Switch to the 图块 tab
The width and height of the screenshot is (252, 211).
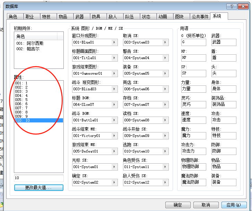(x=181, y=17)
